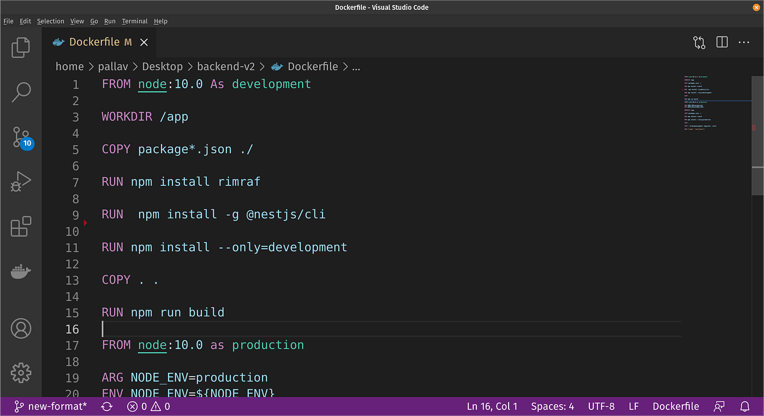Viewport: 764px width, 416px height.
Task: Open the Terminal menu
Action: click(x=134, y=21)
